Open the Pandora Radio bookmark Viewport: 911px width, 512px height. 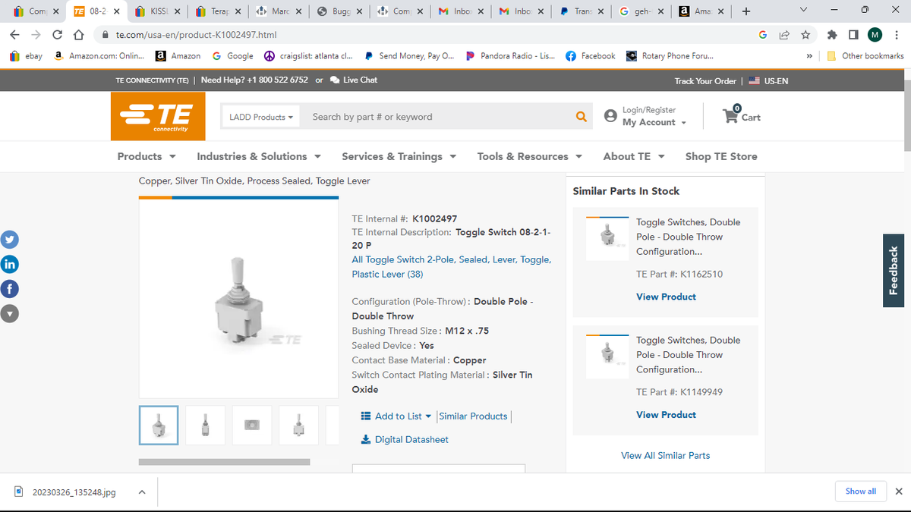click(x=510, y=55)
